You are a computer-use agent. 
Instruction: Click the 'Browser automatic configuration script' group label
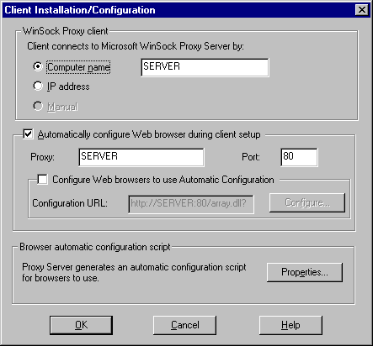(95, 247)
